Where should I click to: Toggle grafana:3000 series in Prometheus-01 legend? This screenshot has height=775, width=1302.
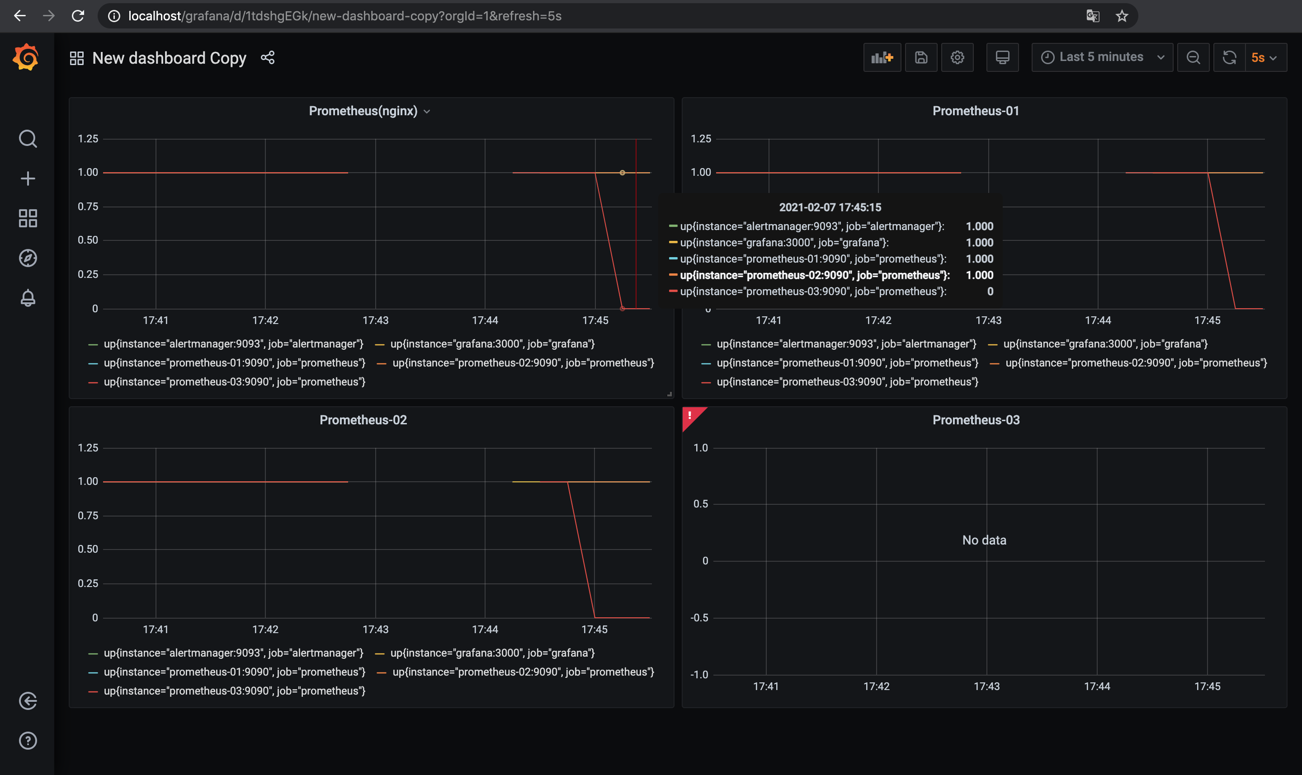pos(1105,343)
